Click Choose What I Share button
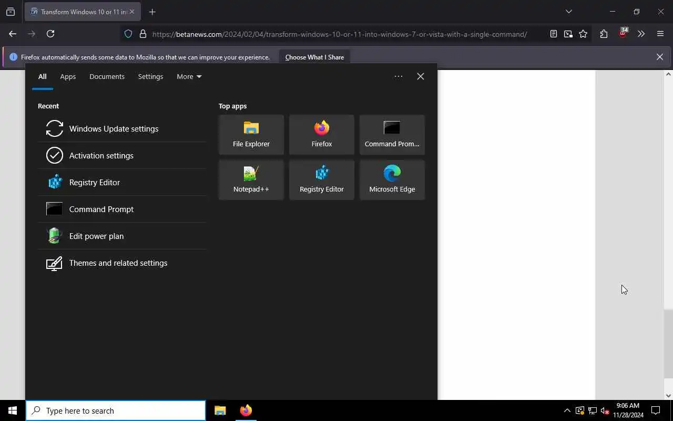673x421 pixels. (314, 57)
